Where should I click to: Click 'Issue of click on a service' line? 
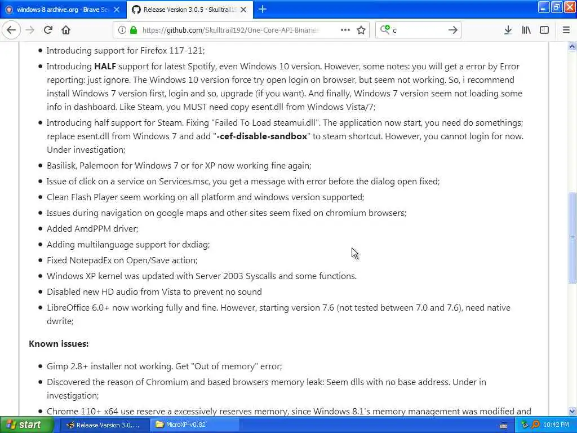243,182
